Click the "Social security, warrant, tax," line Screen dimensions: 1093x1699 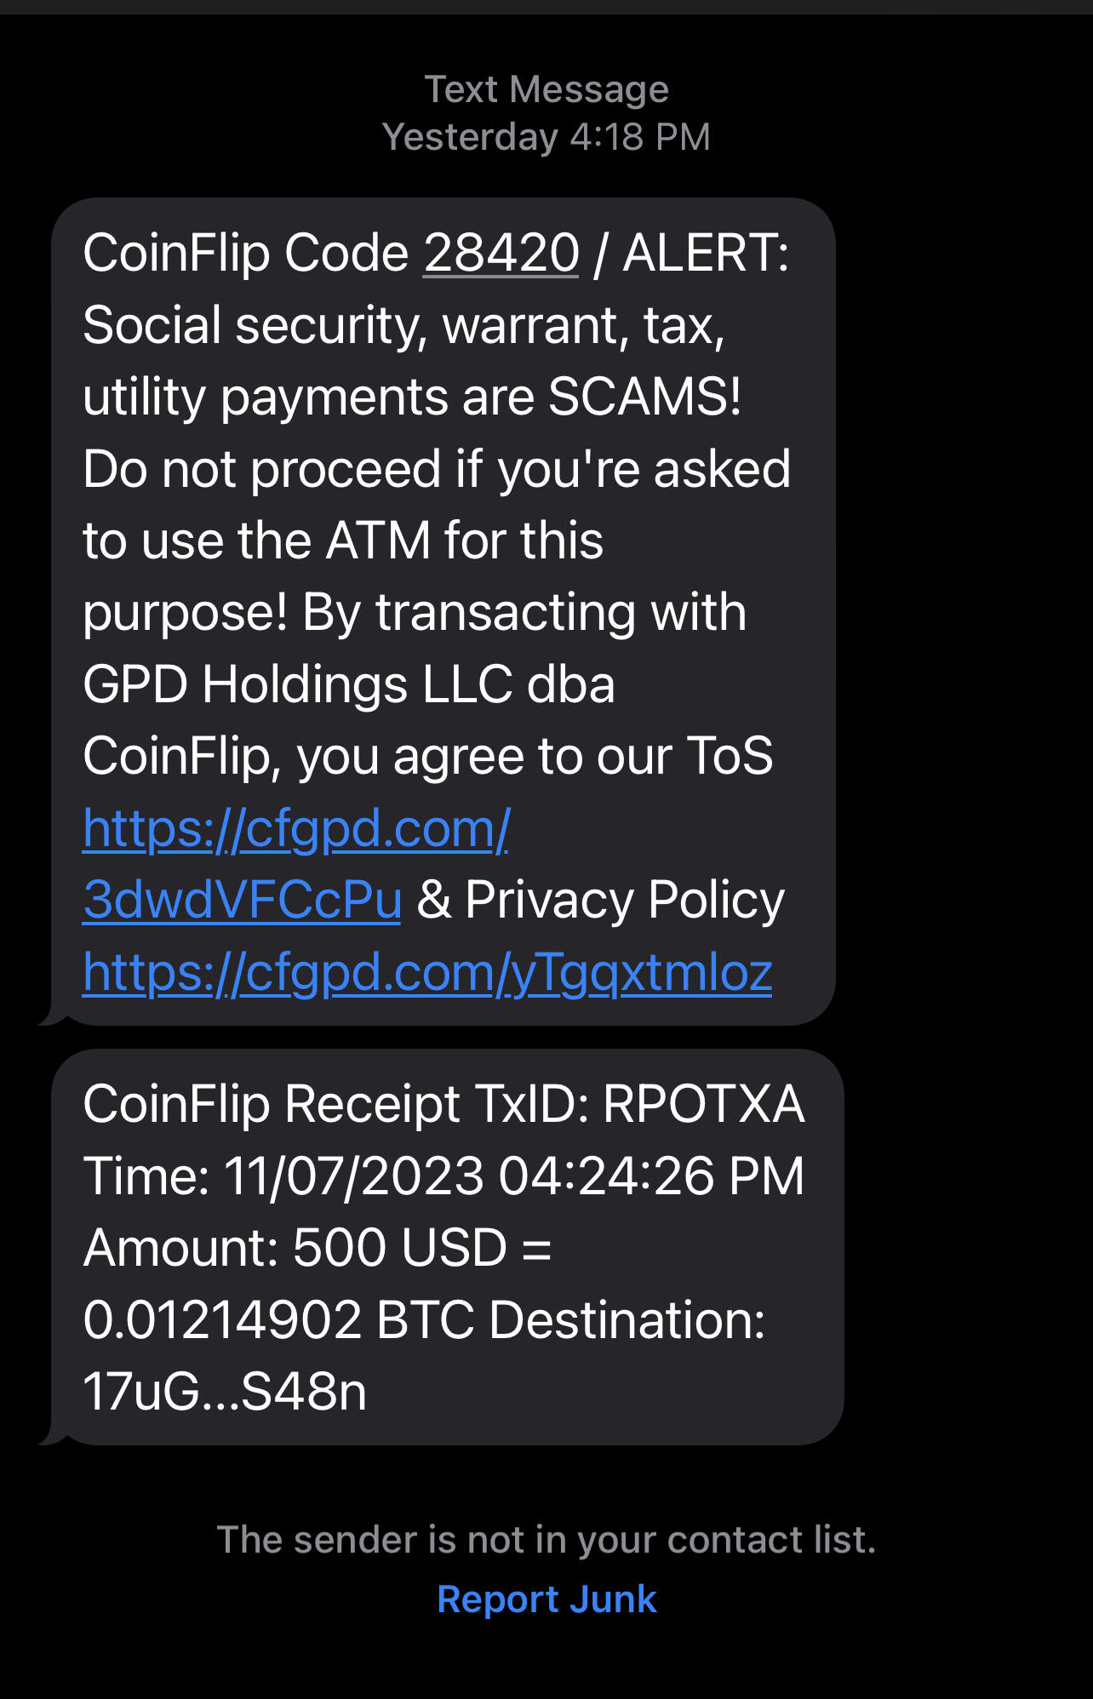(403, 326)
